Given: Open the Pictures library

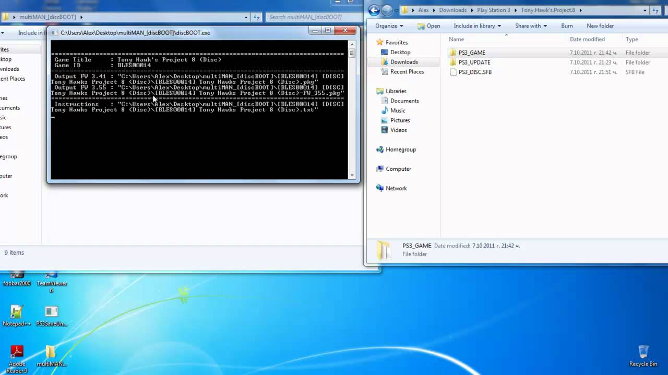Looking at the screenshot, I should pyautogui.click(x=400, y=120).
